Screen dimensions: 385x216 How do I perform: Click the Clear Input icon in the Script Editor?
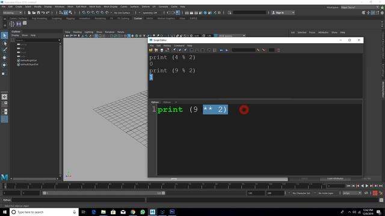(x=180, y=50)
